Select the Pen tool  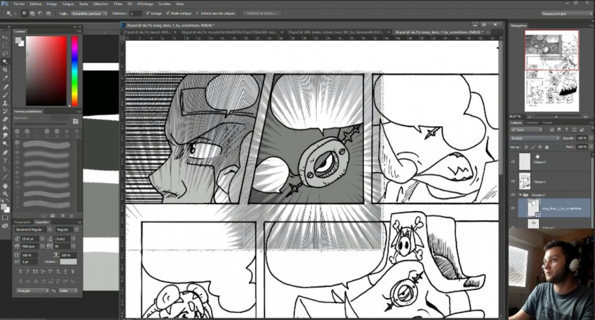[5, 152]
